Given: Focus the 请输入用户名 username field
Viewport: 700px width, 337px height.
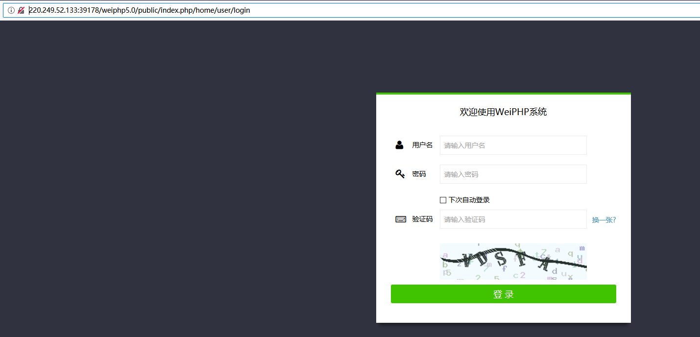Looking at the screenshot, I should click(x=513, y=145).
